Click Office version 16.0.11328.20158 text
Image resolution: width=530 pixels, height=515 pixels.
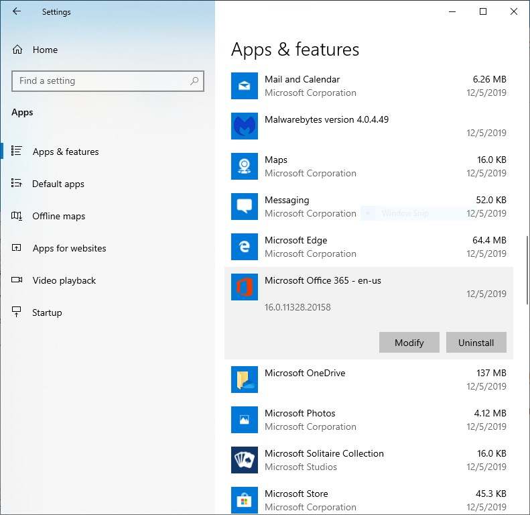(297, 307)
